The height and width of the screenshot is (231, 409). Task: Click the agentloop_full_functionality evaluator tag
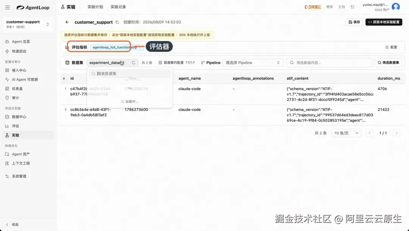pyautogui.click(x=114, y=47)
